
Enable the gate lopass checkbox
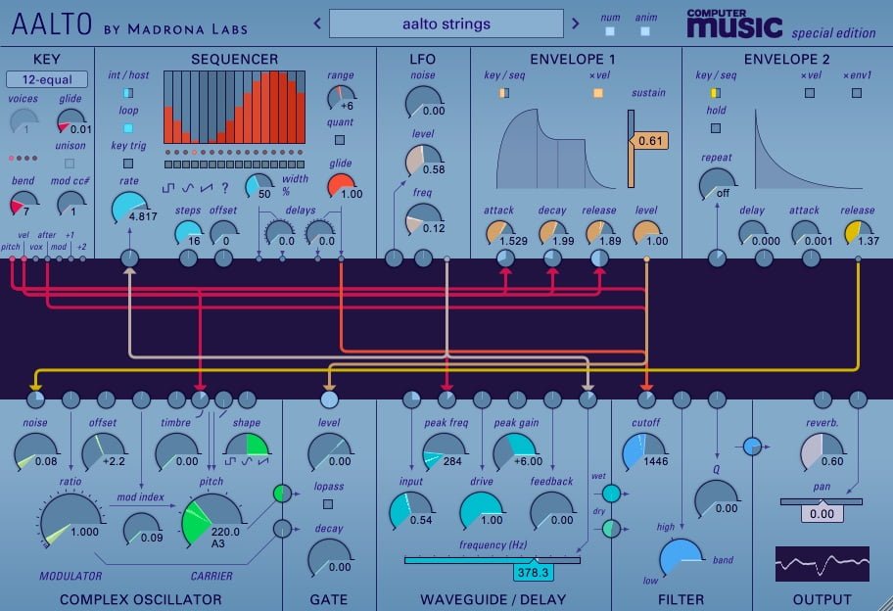[328, 504]
